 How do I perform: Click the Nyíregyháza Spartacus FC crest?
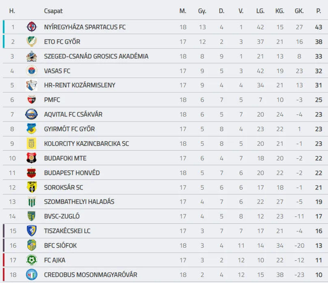[31, 27]
